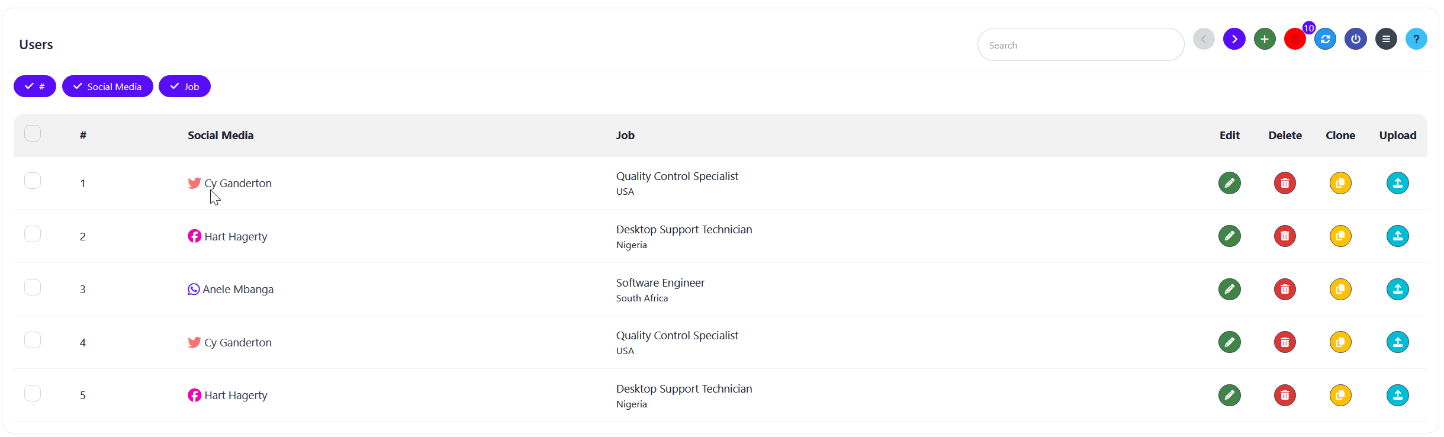Select the checkbox for row 4
The width and height of the screenshot is (1444, 437).
(x=33, y=340)
